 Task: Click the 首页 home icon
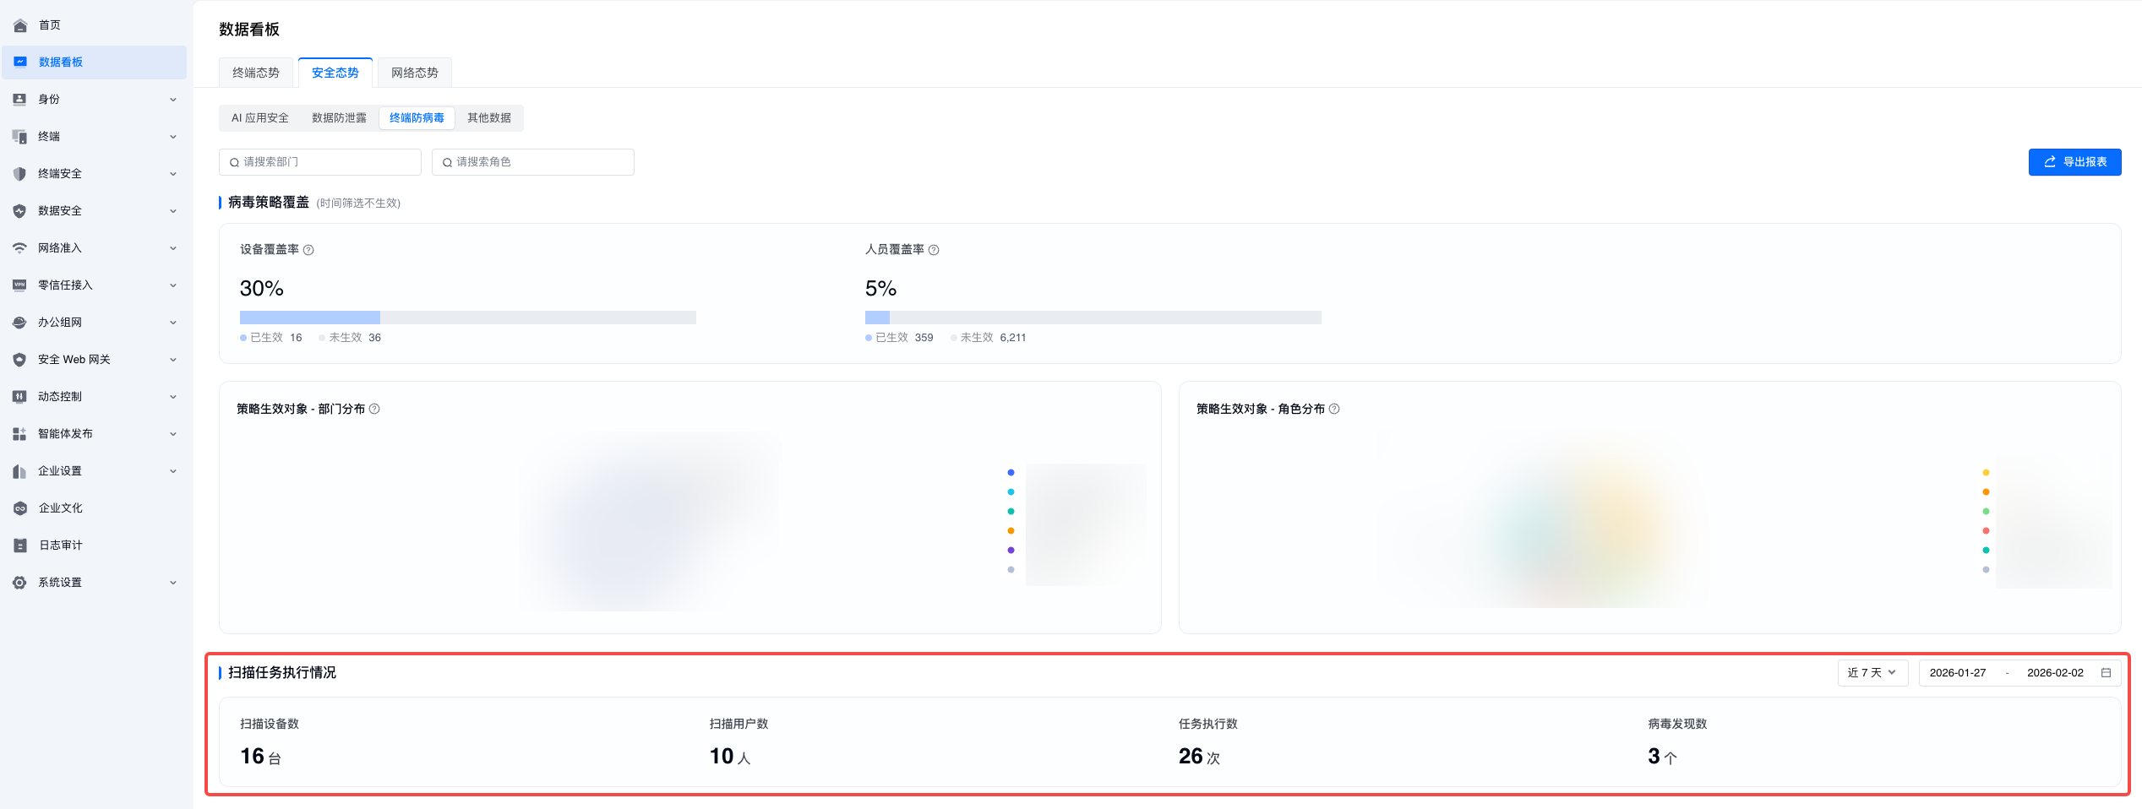20,25
